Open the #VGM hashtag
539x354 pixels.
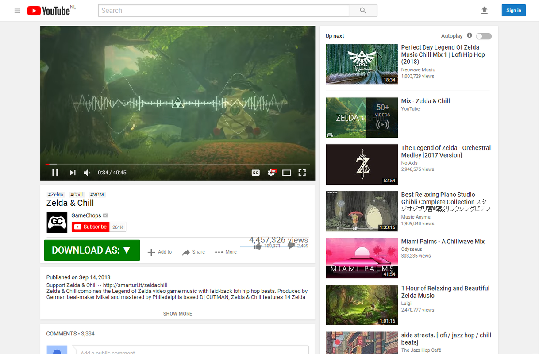pyautogui.click(x=97, y=195)
